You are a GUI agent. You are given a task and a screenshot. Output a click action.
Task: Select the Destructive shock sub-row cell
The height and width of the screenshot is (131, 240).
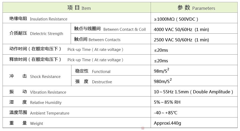pos(93,82)
